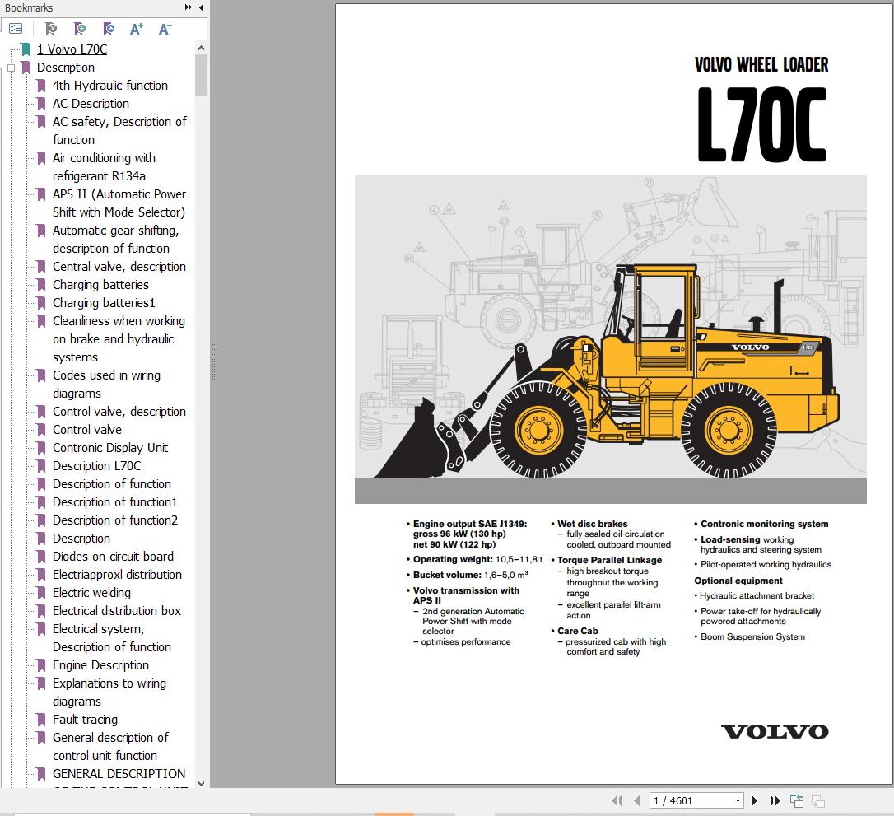This screenshot has width=894, height=816.
Task: Jump to Engine Description bookmark
Action: (100, 664)
